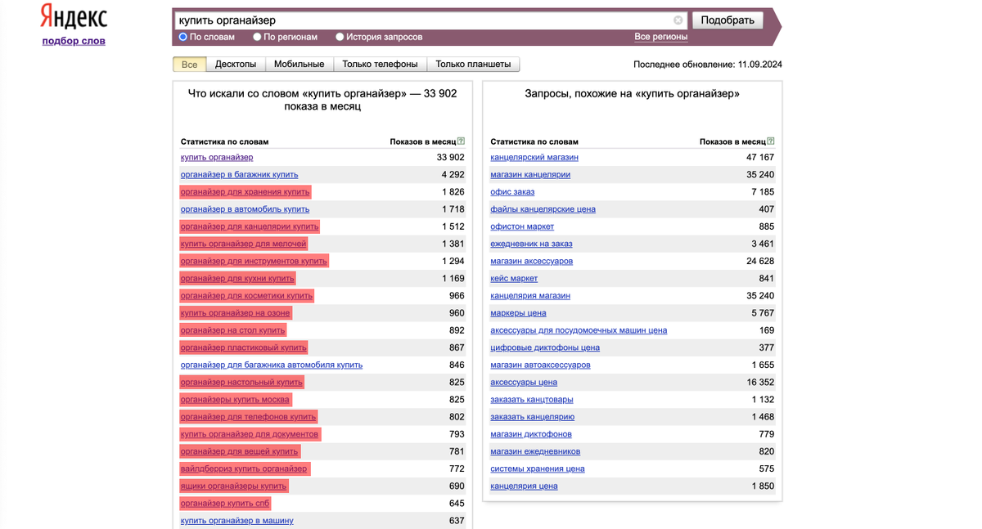Image resolution: width=982 pixels, height=529 pixels.
Task: Click цифровые диктофоны цена link
Action: click(545, 347)
